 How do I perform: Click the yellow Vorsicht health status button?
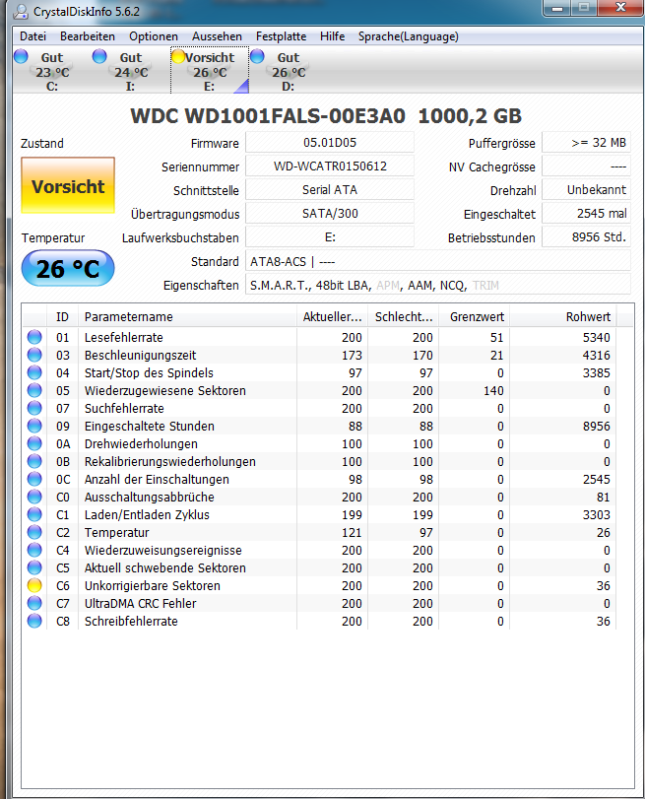(68, 185)
